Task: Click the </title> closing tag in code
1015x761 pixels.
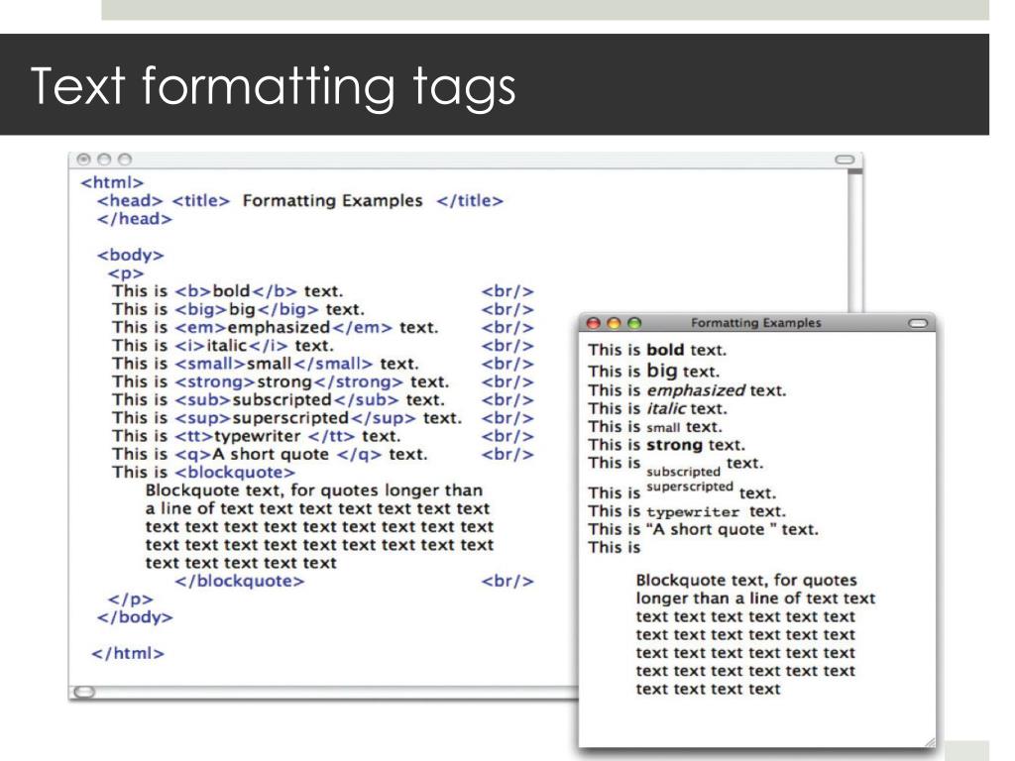Action: [x=470, y=200]
